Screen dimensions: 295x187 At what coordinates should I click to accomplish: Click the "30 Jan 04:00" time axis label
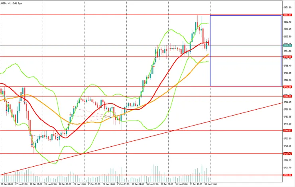(138, 184)
